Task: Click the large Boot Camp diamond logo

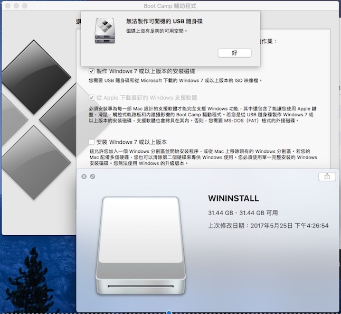Action: click(x=39, y=120)
